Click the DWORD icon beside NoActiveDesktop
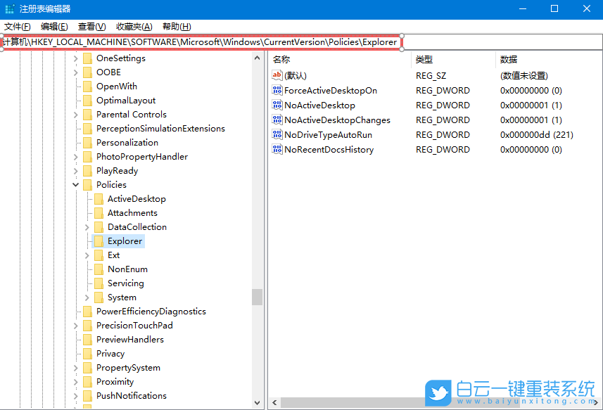 click(277, 105)
